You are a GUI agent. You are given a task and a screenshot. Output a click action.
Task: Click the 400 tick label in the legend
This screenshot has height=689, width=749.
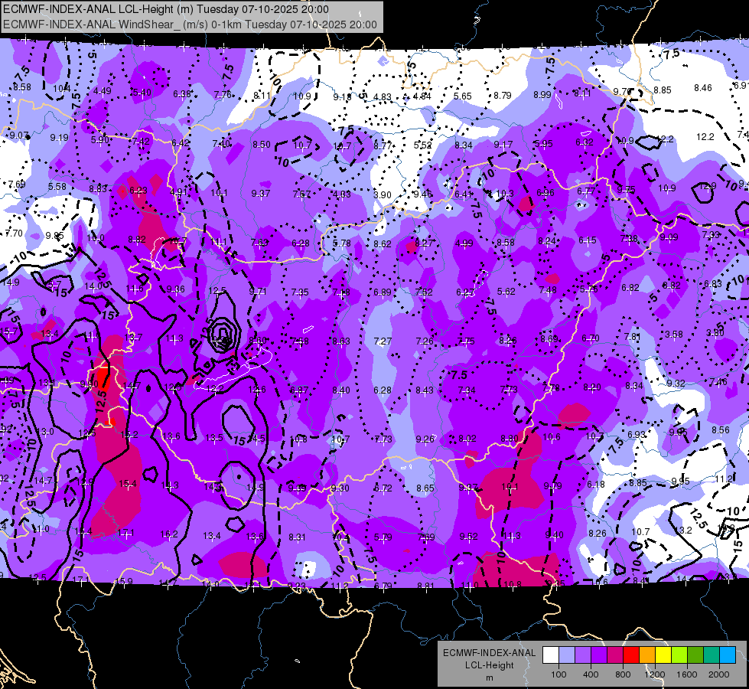591,674
